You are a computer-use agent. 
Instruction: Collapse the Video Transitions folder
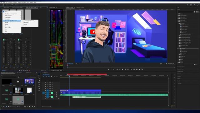point(178,22)
